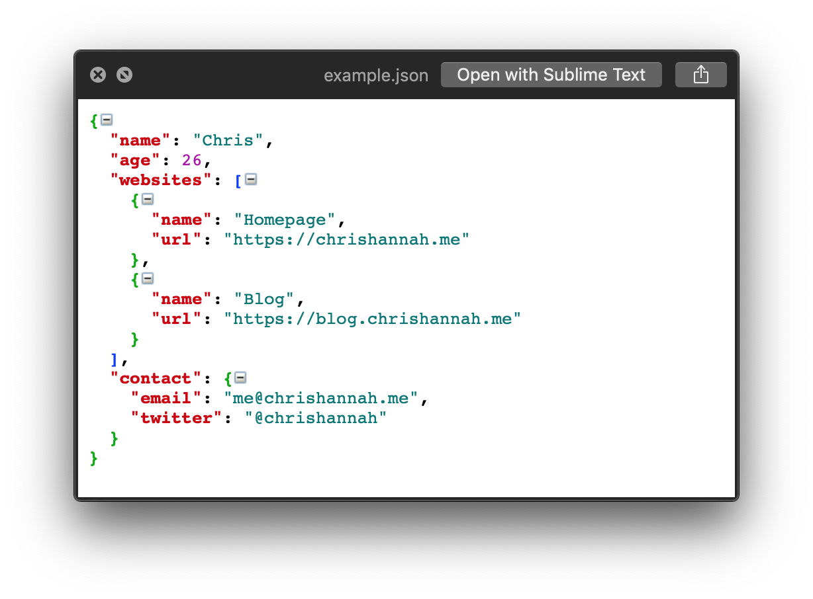
Task: Collapse the contact object
Action: 240,378
